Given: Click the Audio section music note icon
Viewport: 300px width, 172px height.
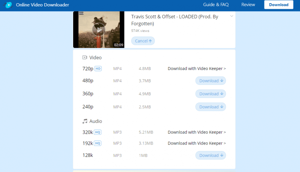Looking at the screenshot, I should [x=85, y=121].
